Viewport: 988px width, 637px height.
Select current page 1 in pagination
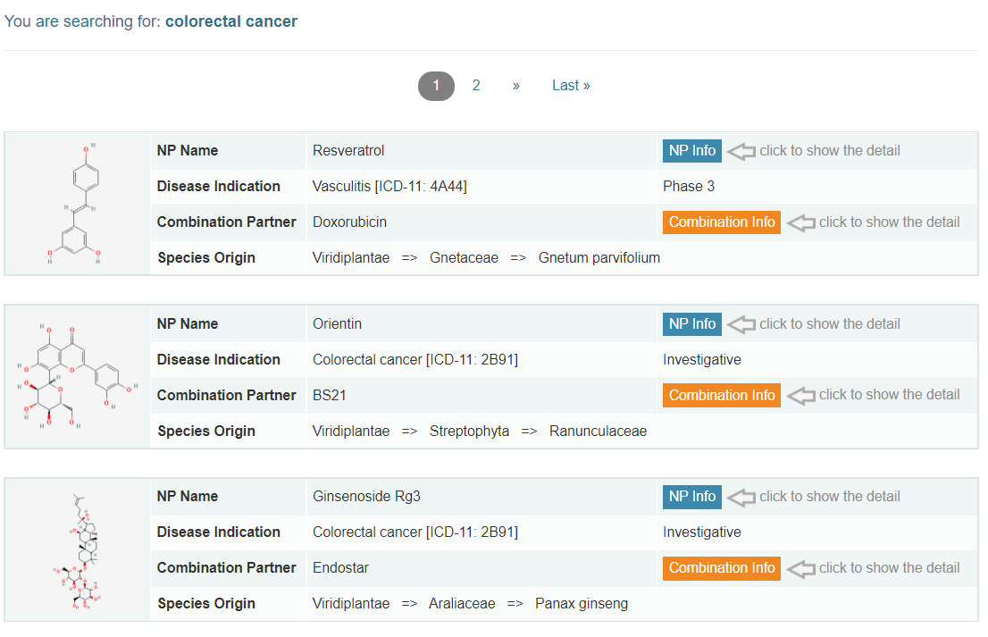point(436,86)
